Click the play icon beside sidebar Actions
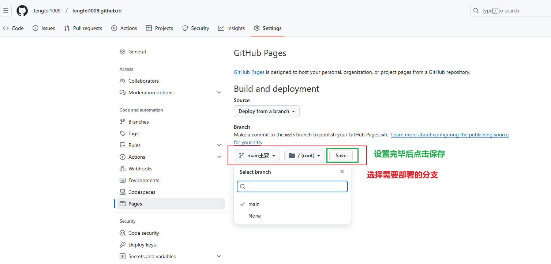Image resolution: width=551 pixels, height=264 pixels. click(123, 157)
